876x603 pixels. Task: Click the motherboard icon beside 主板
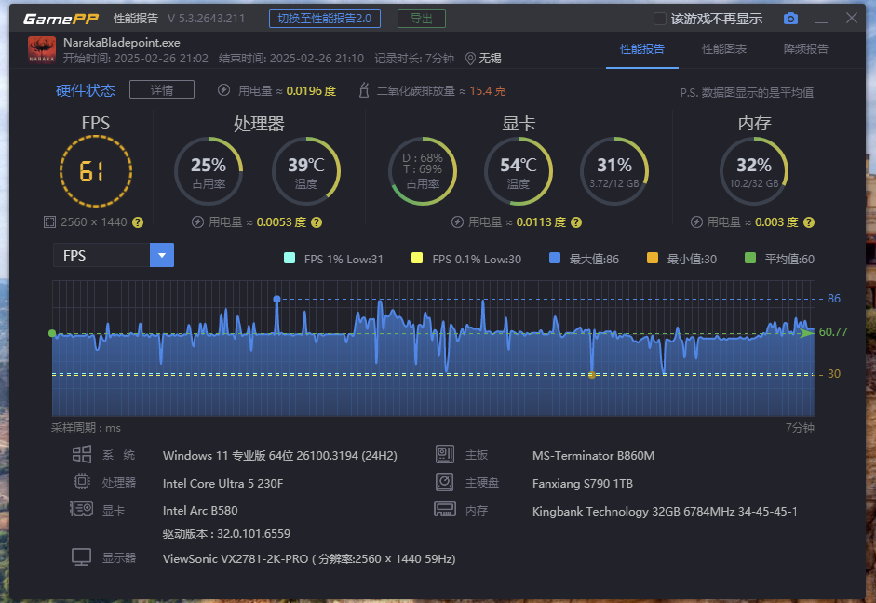click(445, 454)
